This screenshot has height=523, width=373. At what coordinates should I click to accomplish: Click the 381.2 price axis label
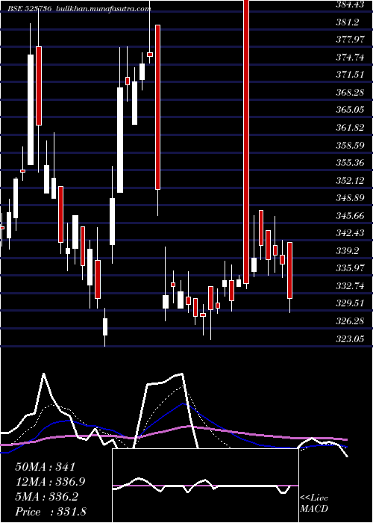click(x=348, y=22)
